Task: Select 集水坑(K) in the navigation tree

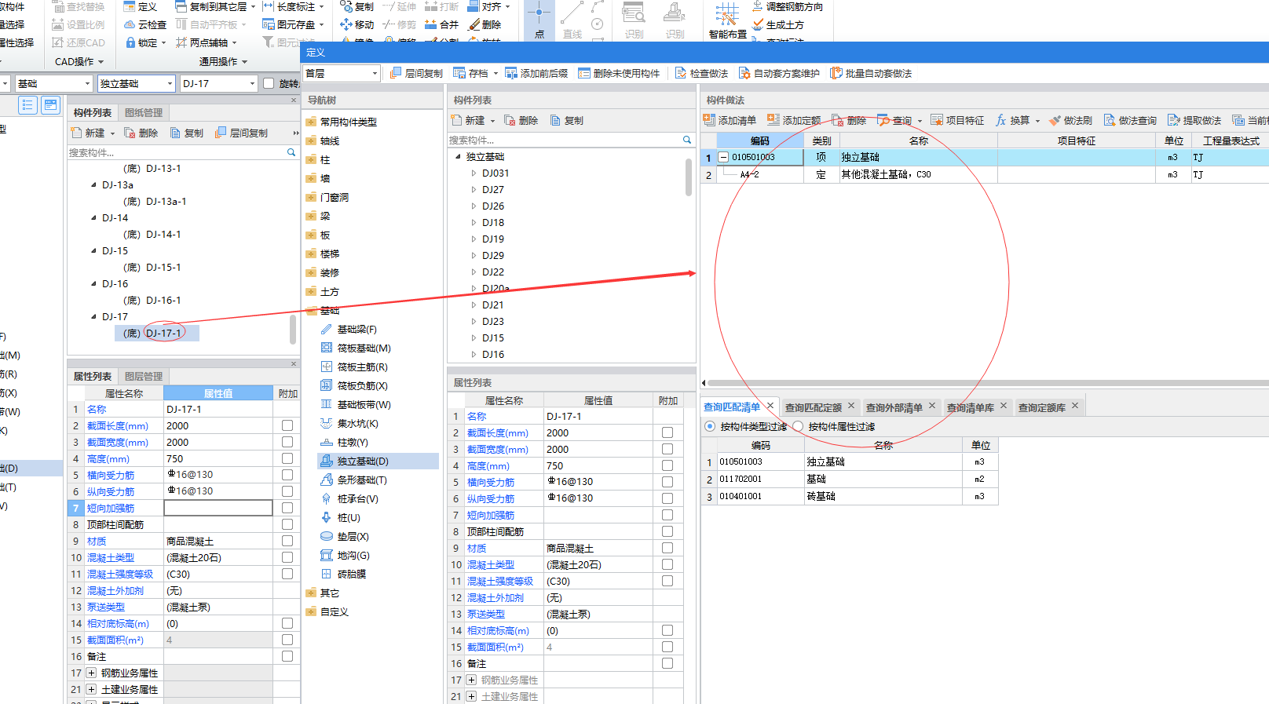Action: 349,423
